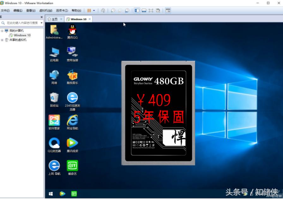Open the 文件 menu
This screenshot has height=199, width=283.
coord(5,10)
